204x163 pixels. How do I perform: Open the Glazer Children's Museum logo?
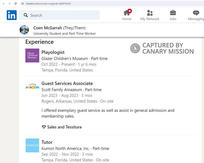coord(32,56)
